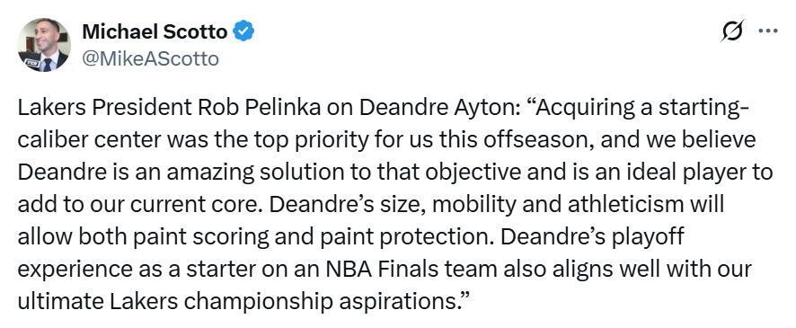796x328 pixels.
Task: Click the blue verified checkmark badge
Action: [x=243, y=32]
